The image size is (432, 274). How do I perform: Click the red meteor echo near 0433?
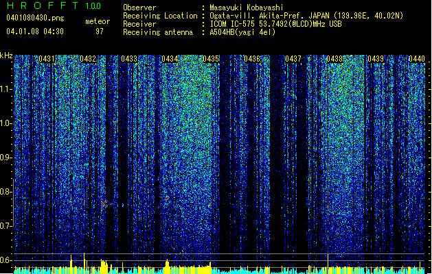coord(104,204)
